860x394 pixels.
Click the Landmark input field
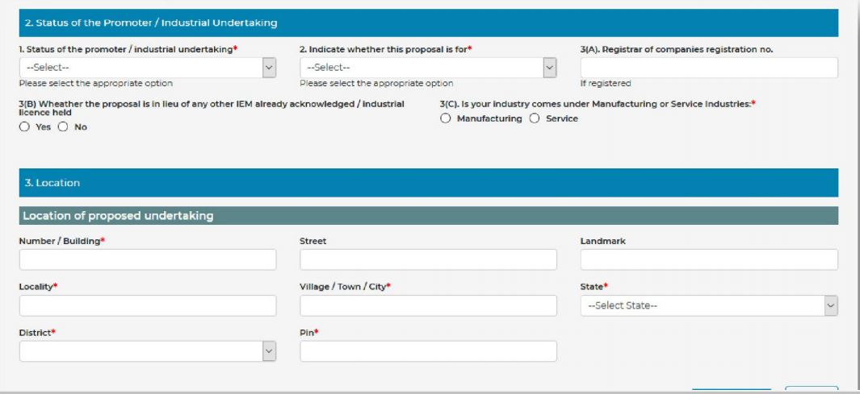[708, 259]
